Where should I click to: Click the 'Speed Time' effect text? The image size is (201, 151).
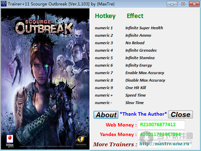coord(136,95)
